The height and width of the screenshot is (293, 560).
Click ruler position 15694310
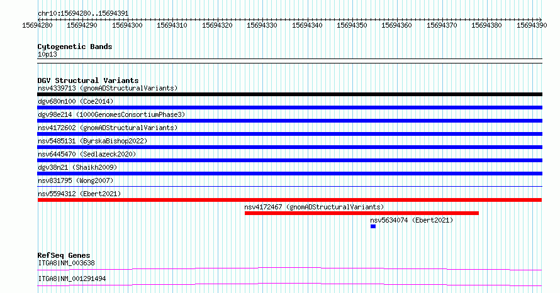click(x=172, y=25)
